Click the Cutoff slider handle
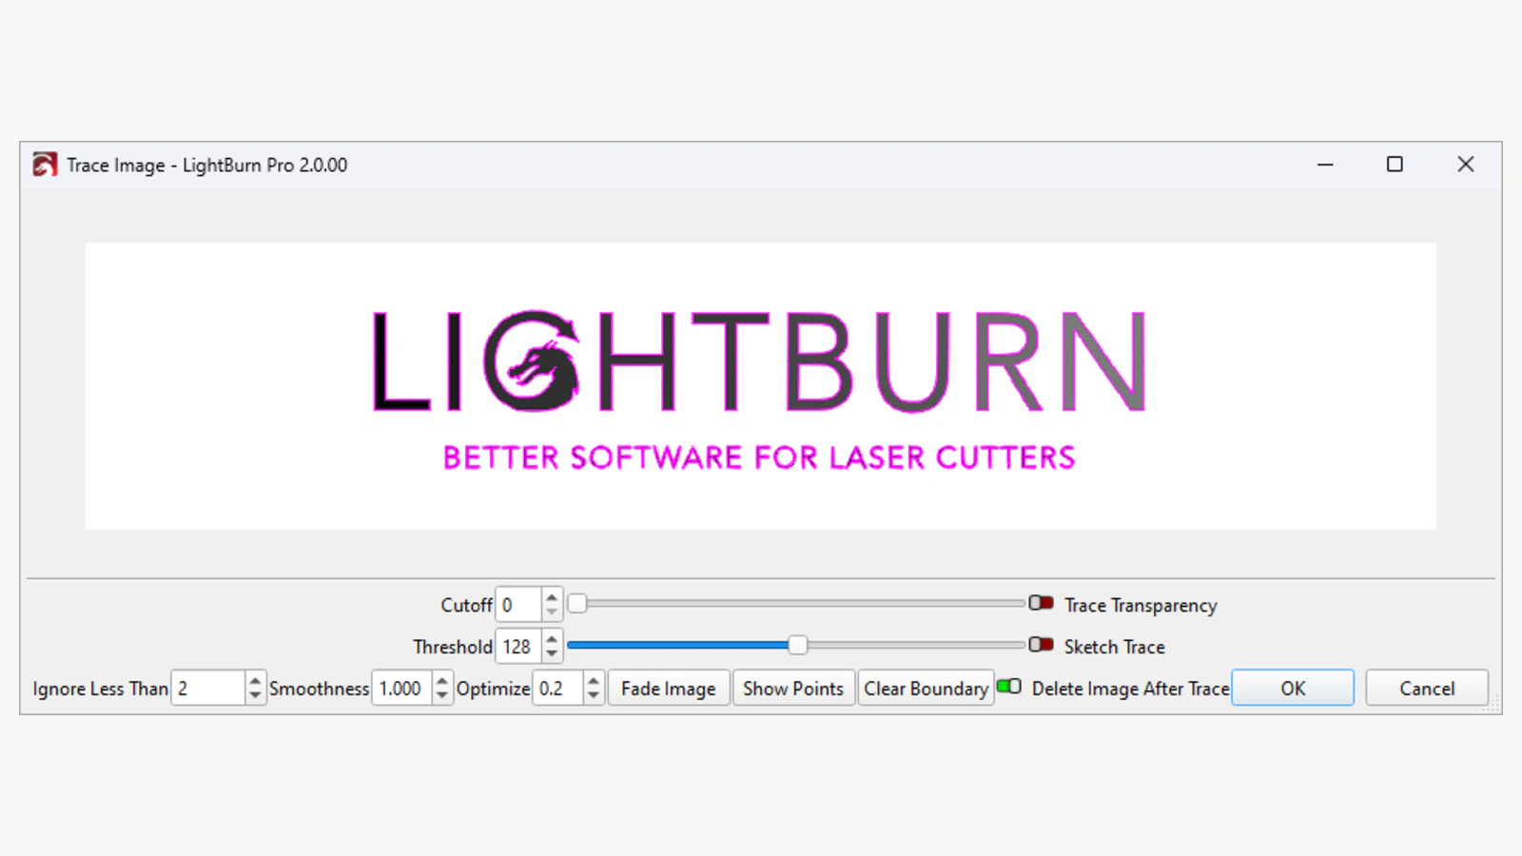The width and height of the screenshot is (1522, 856). 577,604
